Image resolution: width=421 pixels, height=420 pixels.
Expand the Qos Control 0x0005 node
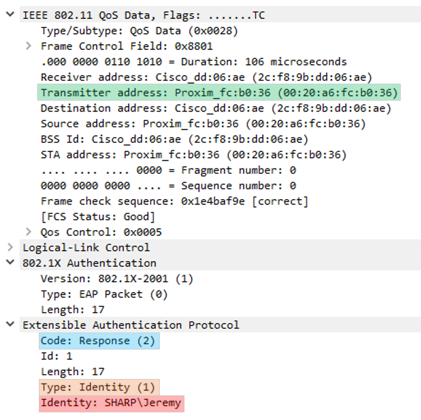(28, 231)
